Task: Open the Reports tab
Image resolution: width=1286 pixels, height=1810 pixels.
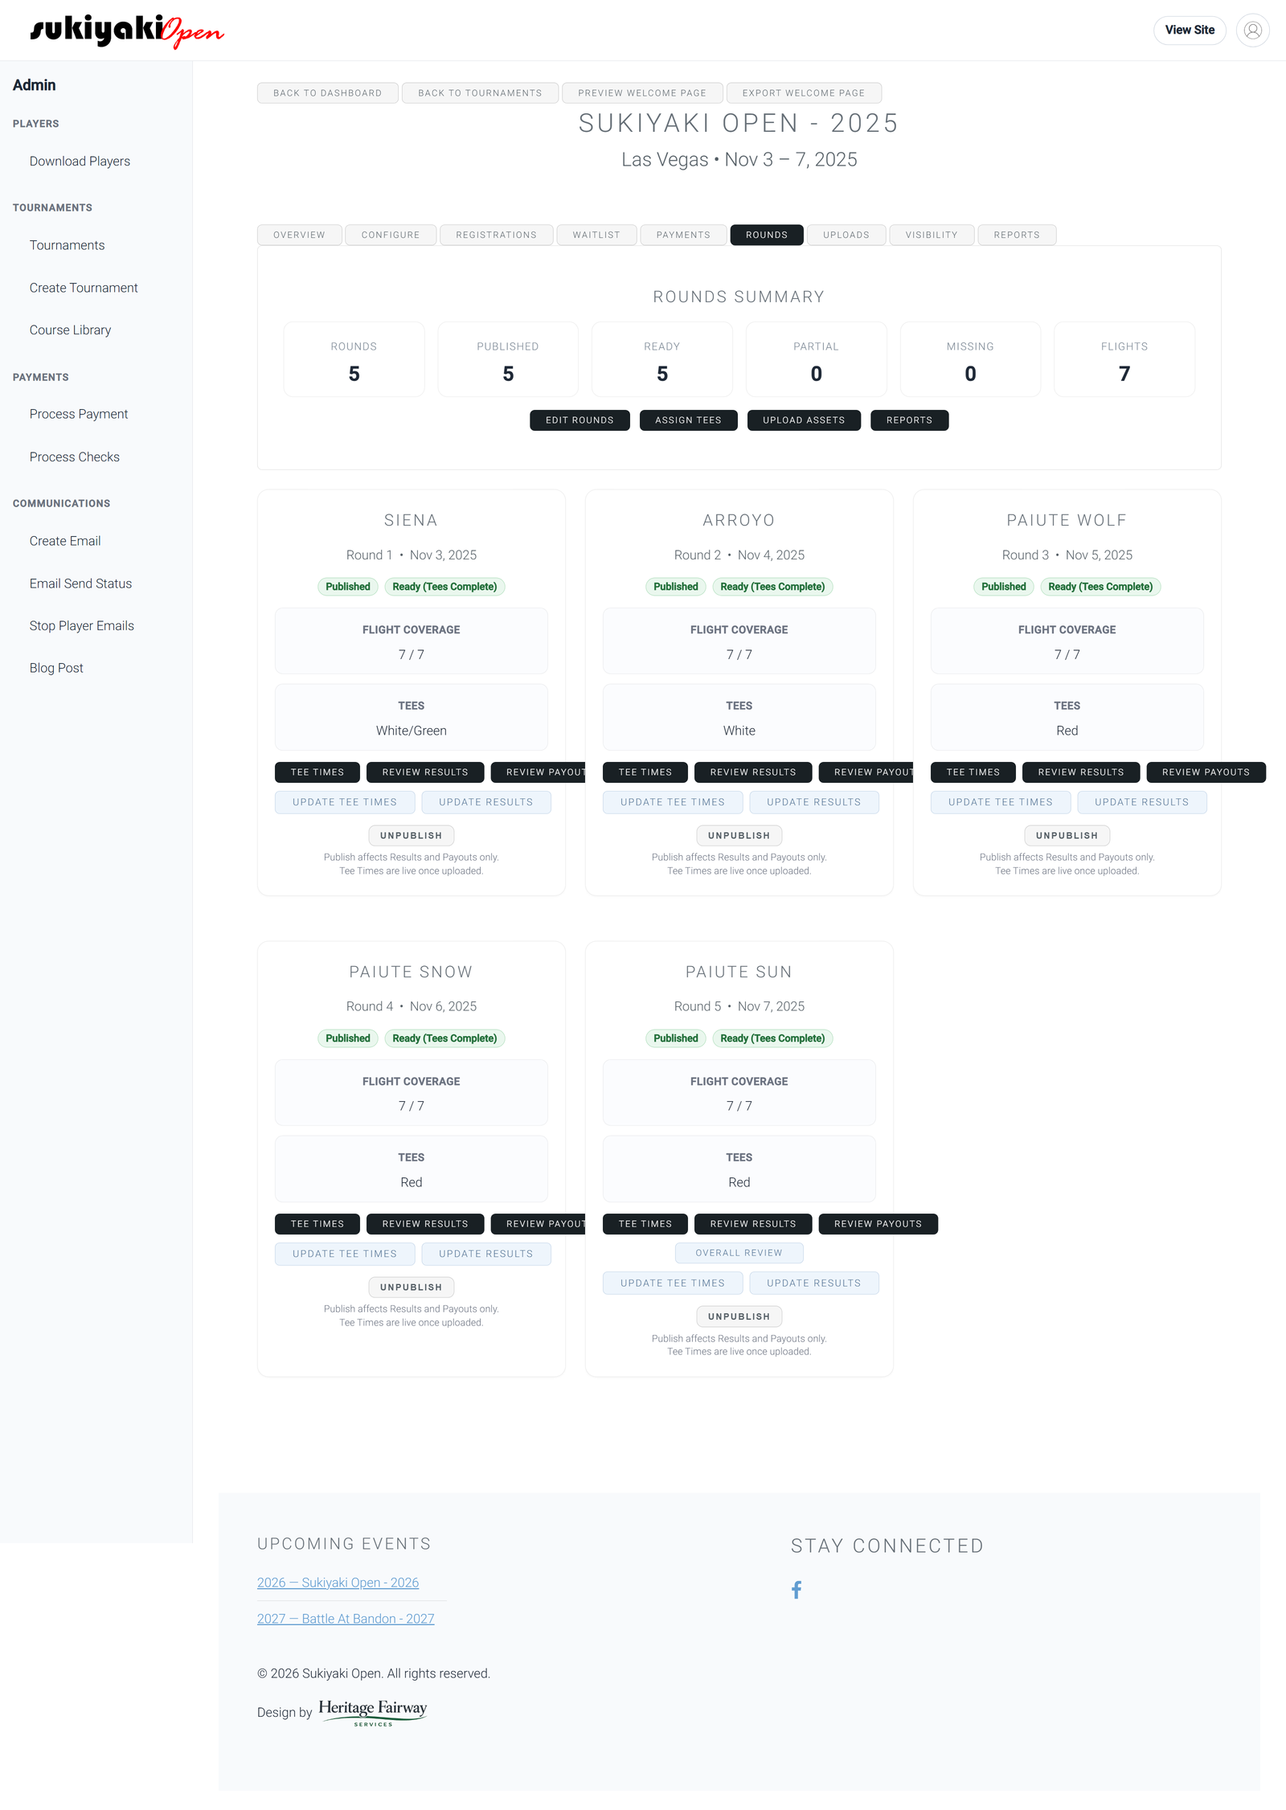Action: click(1017, 235)
